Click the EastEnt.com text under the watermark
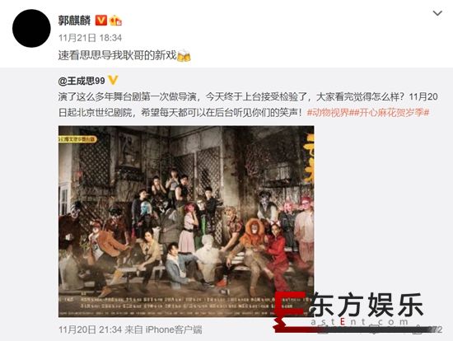 coord(360,321)
